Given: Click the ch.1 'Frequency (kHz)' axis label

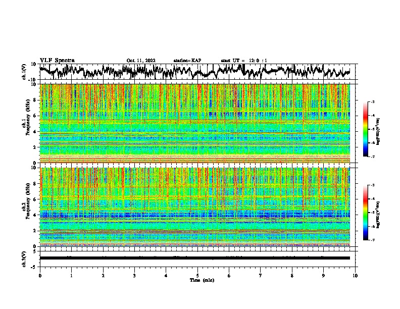Looking at the screenshot, I should pos(28,117).
